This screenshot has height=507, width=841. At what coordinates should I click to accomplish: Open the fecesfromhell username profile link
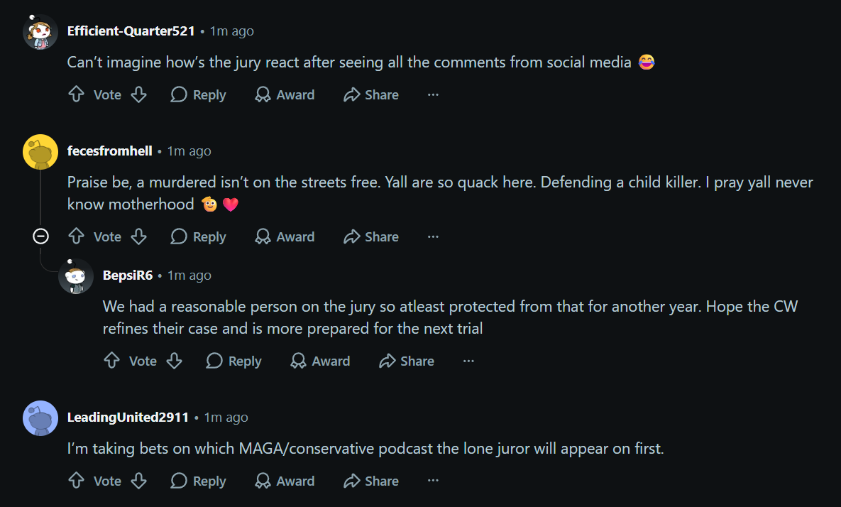pyautogui.click(x=110, y=151)
